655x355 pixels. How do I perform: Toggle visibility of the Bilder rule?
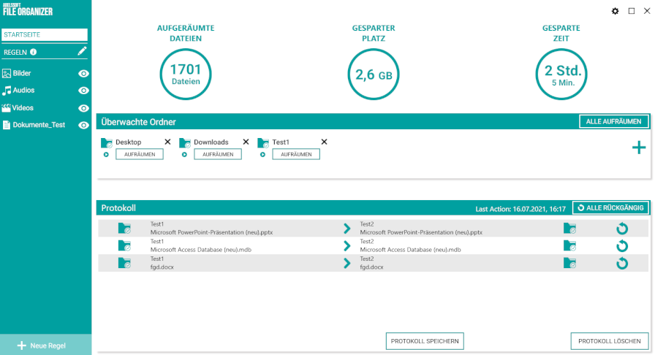[83, 74]
